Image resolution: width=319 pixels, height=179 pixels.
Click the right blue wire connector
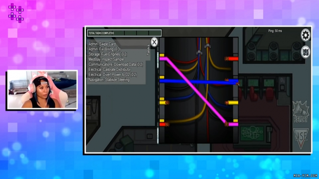coord(232,81)
